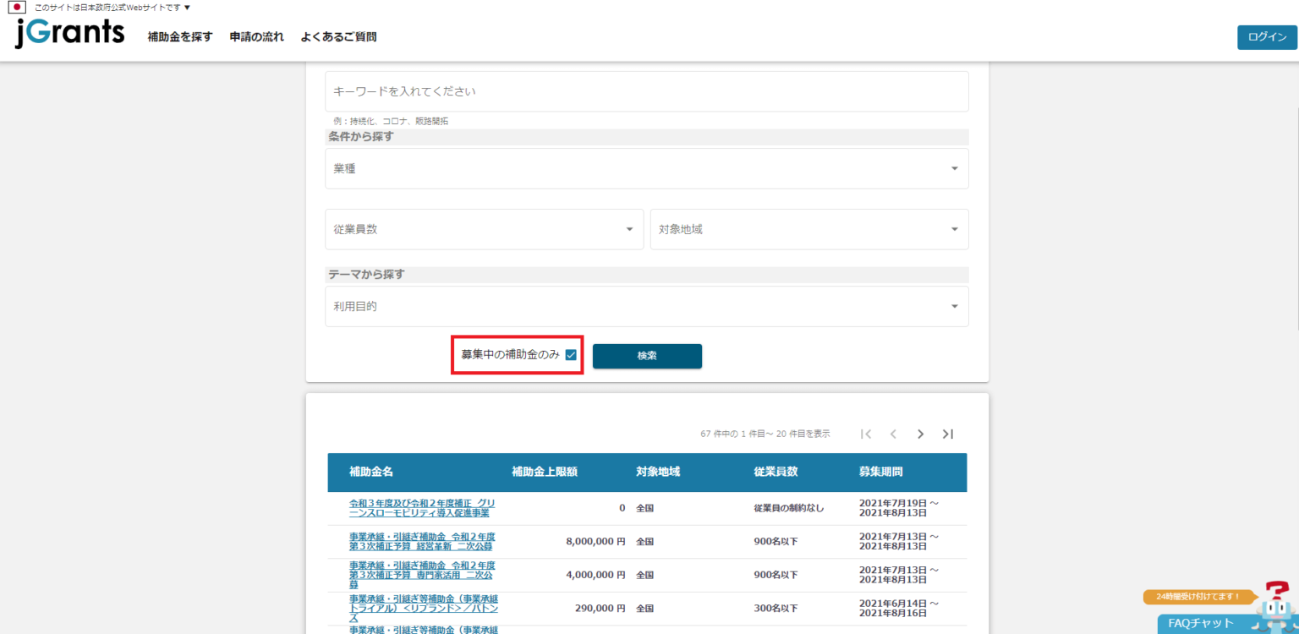This screenshot has height=634, width=1299.
Task: Expand the 従業員数 employee count selector
Action: 484,229
